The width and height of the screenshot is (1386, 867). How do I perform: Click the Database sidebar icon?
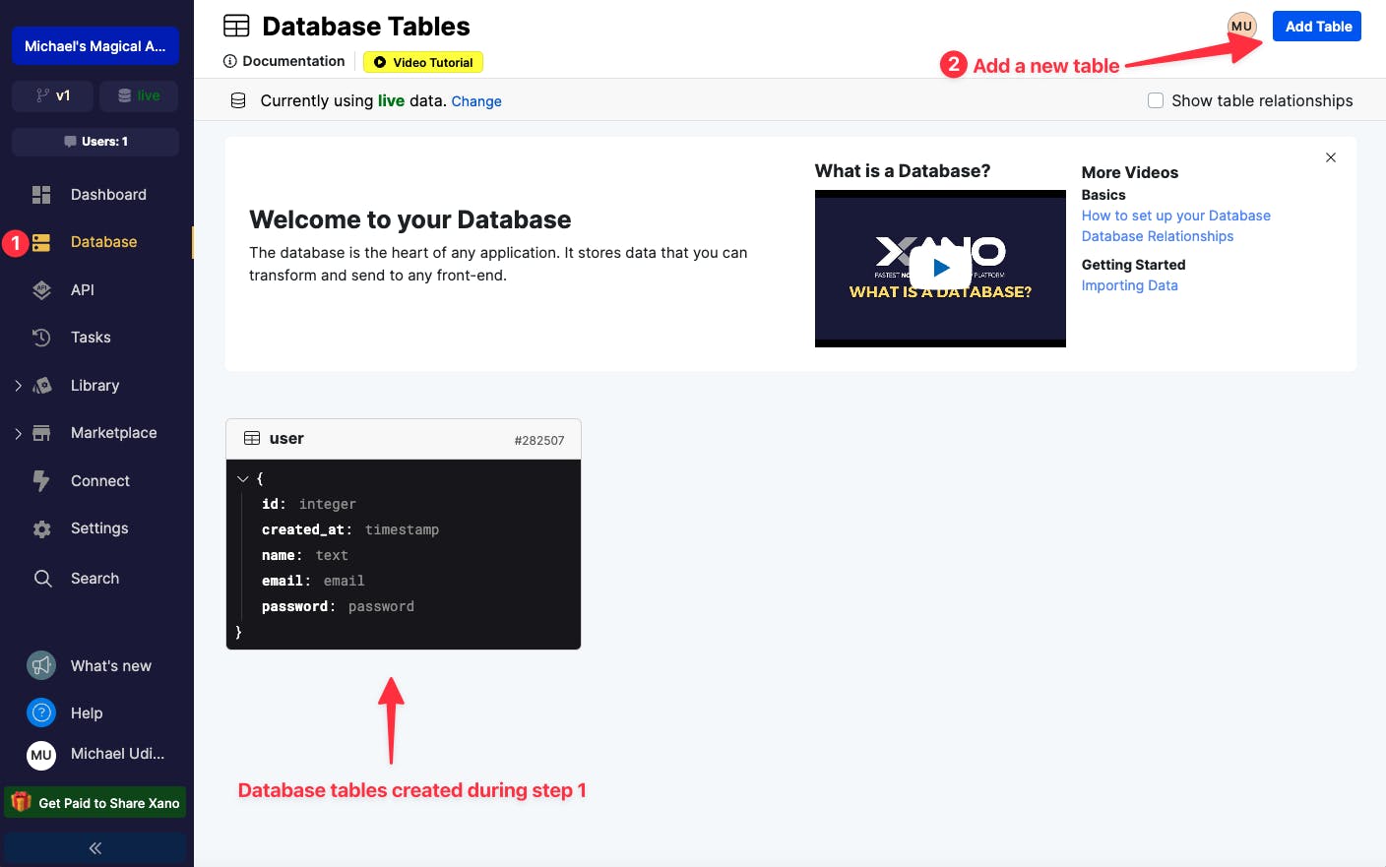41,242
